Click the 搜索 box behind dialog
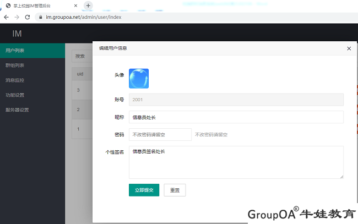 pos(82,56)
